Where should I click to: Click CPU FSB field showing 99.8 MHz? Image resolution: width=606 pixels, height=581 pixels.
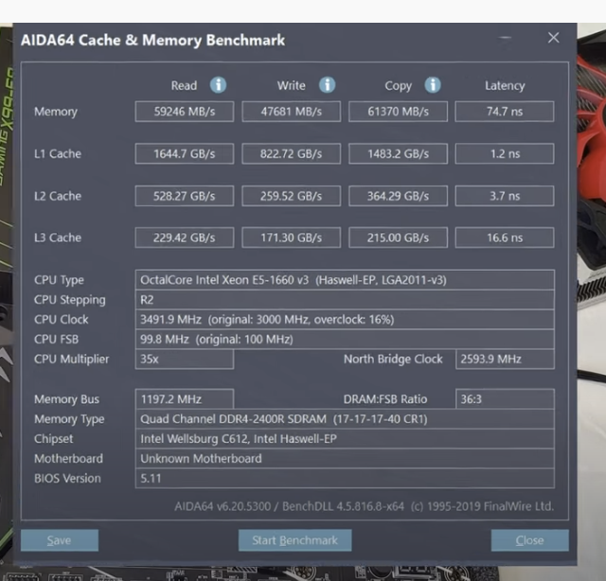coord(345,339)
